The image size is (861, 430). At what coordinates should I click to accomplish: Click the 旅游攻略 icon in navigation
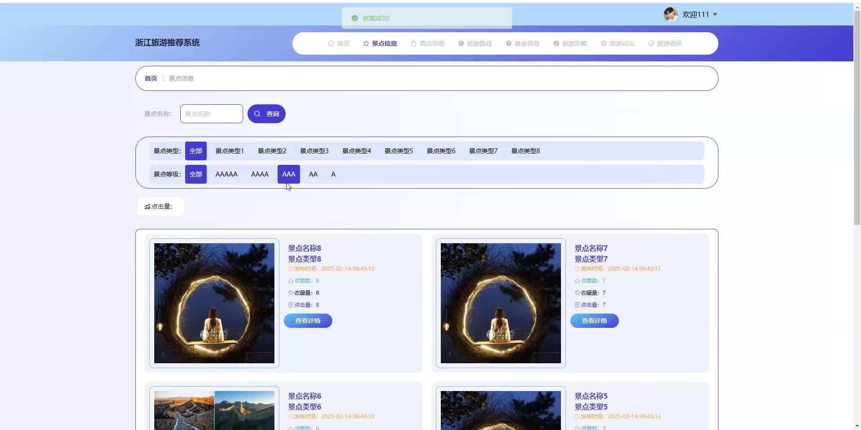pos(556,43)
